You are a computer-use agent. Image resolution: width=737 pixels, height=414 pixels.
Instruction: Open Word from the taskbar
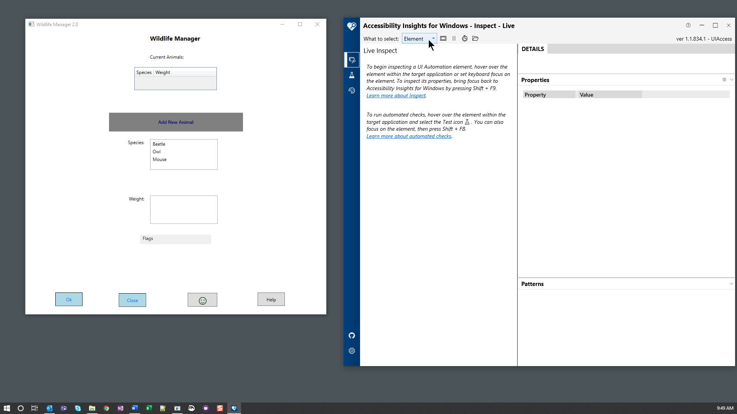tap(134, 408)
